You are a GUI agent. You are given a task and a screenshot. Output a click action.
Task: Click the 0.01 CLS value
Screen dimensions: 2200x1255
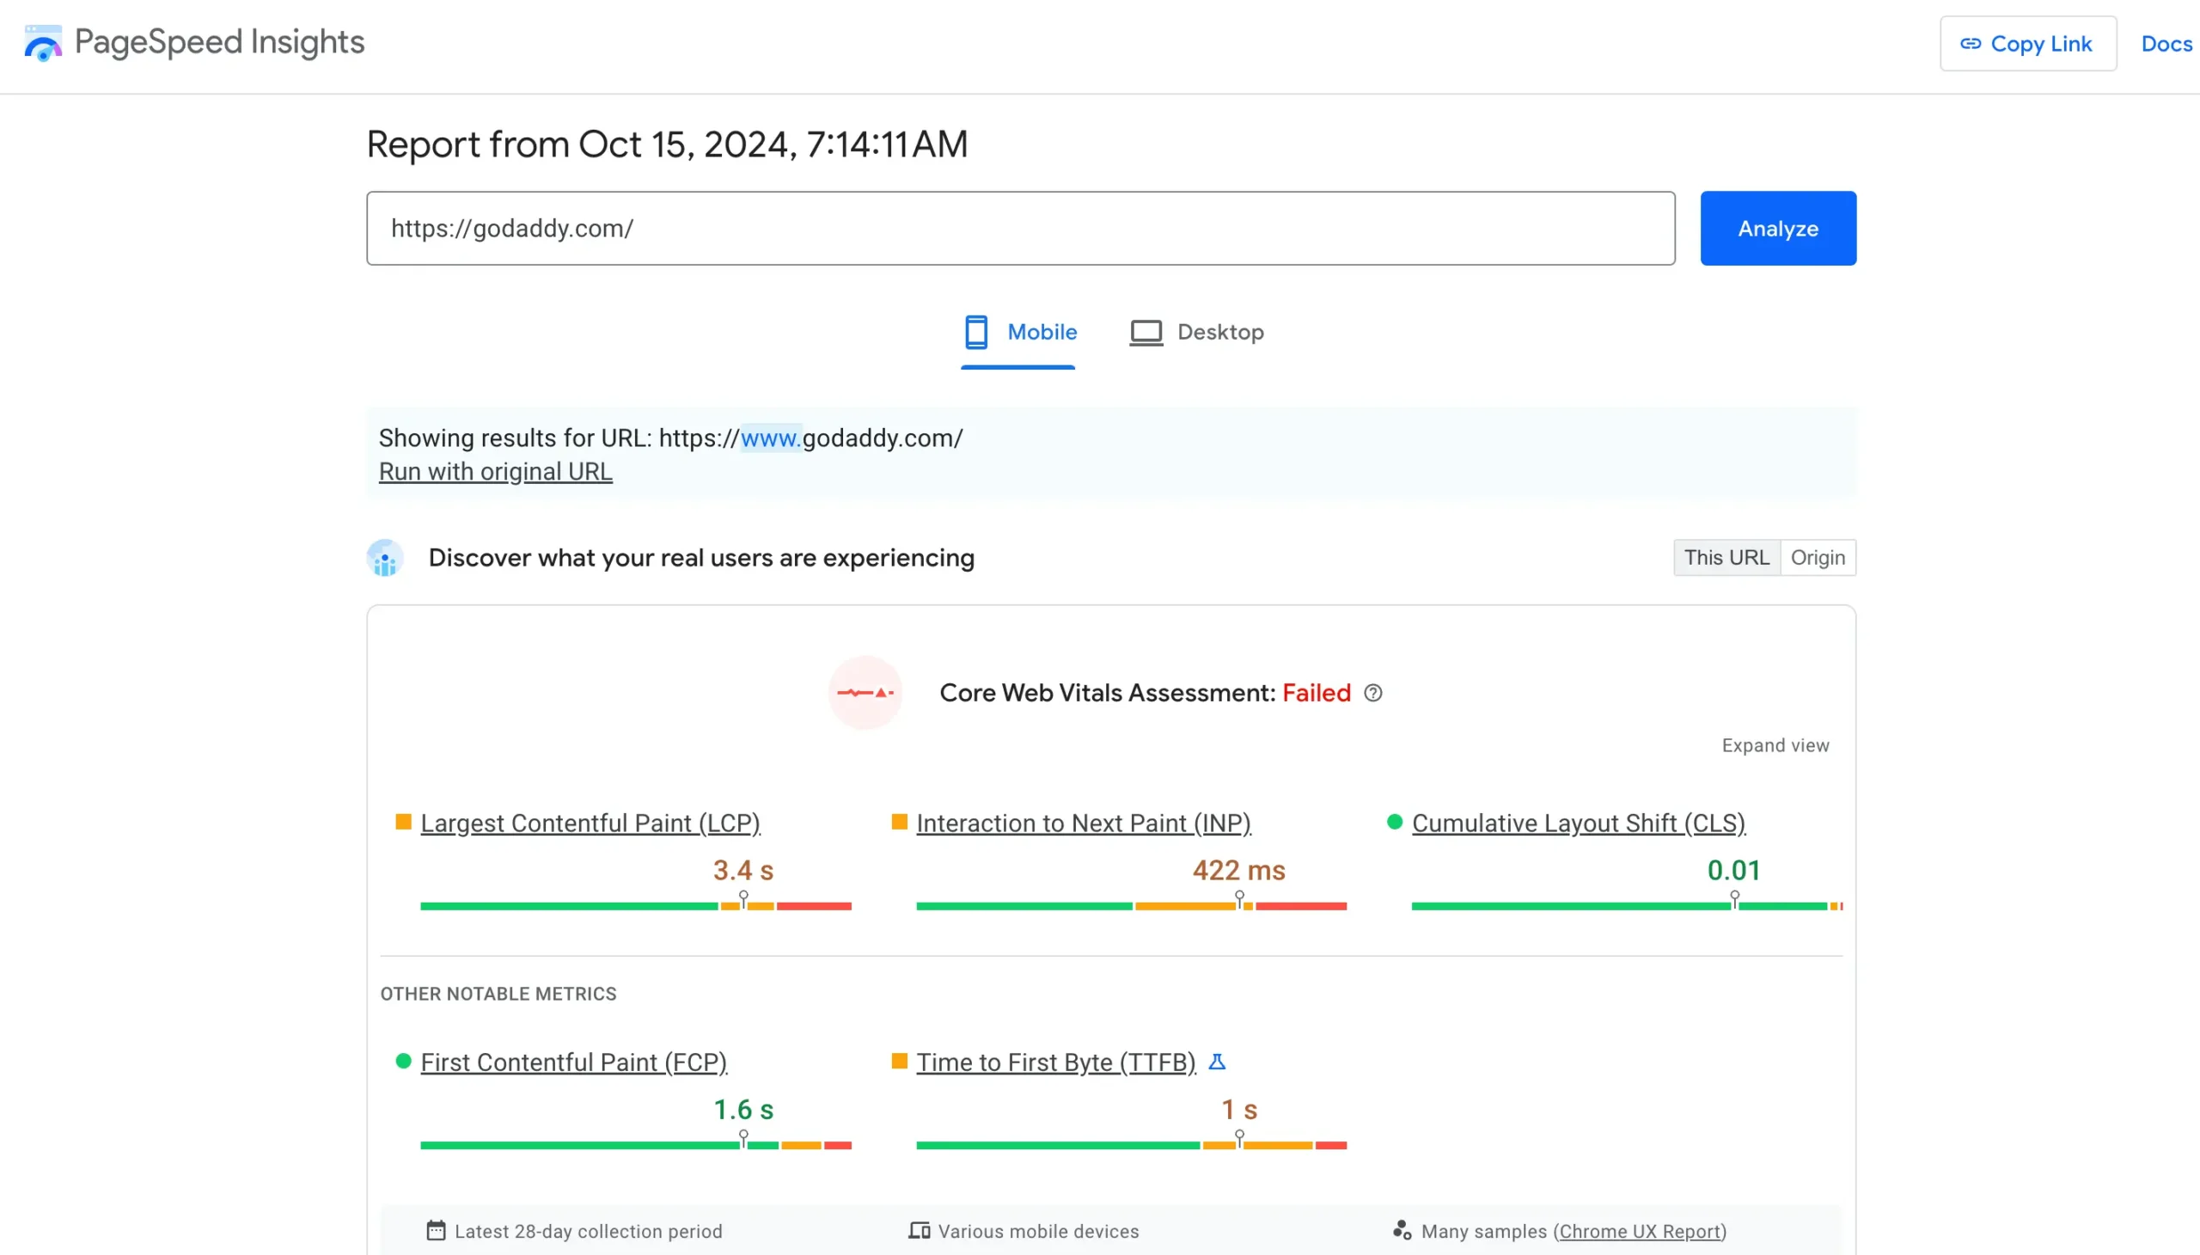click(1734, 871)
